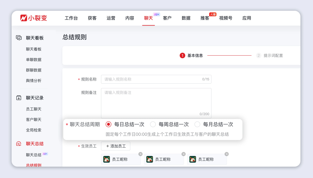Screen dimensions: 313x178
Task: Remove the third 员工昵称 tag via X
Action: click(227, 154)
